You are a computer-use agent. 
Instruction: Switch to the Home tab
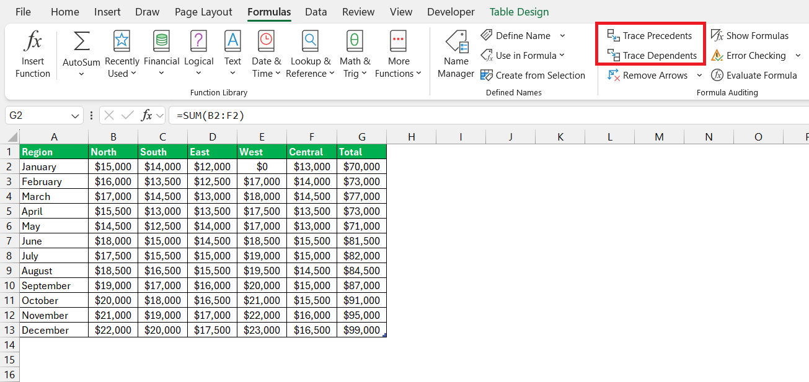click(x=65, y=12)
